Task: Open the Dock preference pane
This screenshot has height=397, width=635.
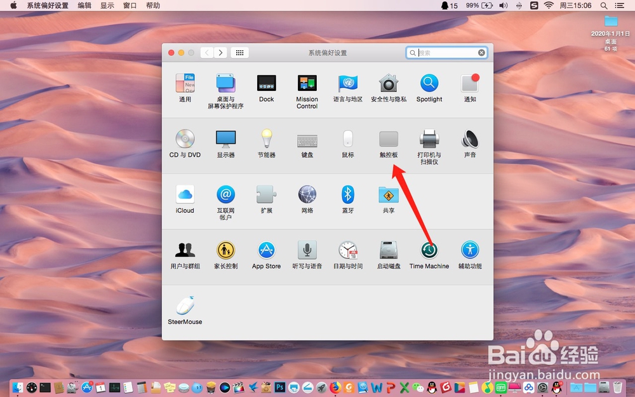Action: (x=267, y=88)
